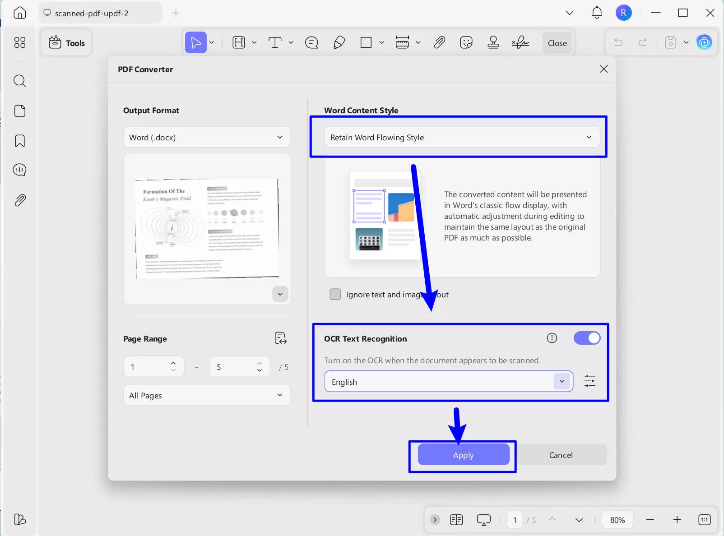724x536 pixels.
Task: Select the Text tool in the toolbar
Action: (x=275, y=42)
